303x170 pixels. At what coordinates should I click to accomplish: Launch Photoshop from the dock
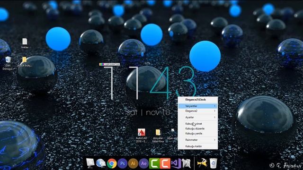tap(122, 163)
